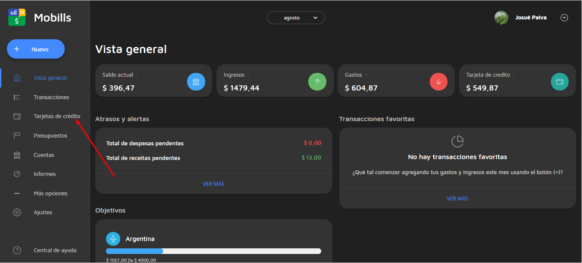Click Josué Paiva profile avatar
The image size is (582, 263).
pyautogui.click(x=501, y=18)
